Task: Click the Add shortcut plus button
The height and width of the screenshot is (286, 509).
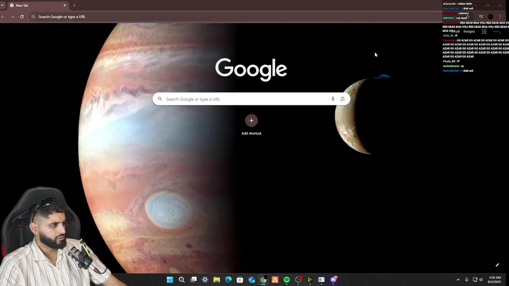Action: [x=251, y=120]
